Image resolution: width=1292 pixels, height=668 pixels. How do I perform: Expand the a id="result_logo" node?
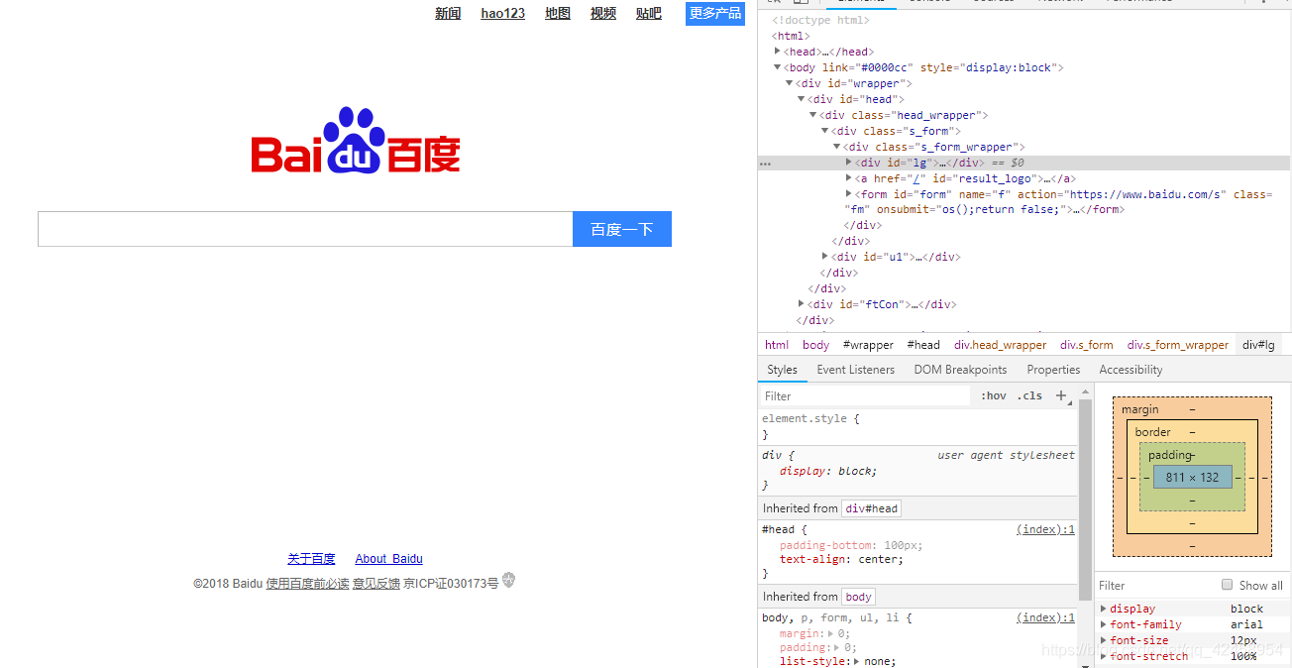pos(849,178)
